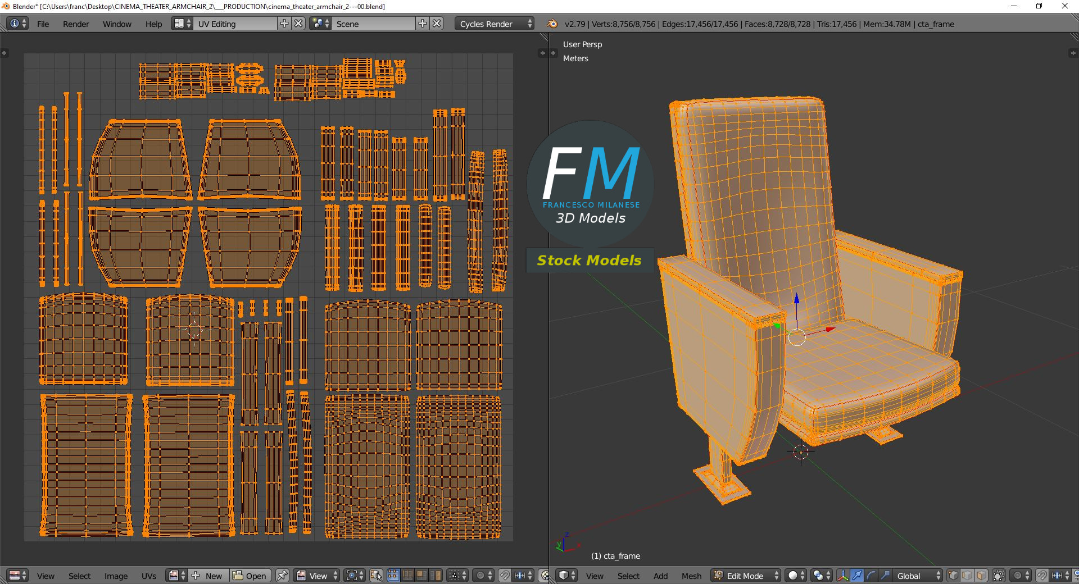This screenshot has width=1079, height=584.
Task: Click the Open image button
Action: click(x=250, y=576)
